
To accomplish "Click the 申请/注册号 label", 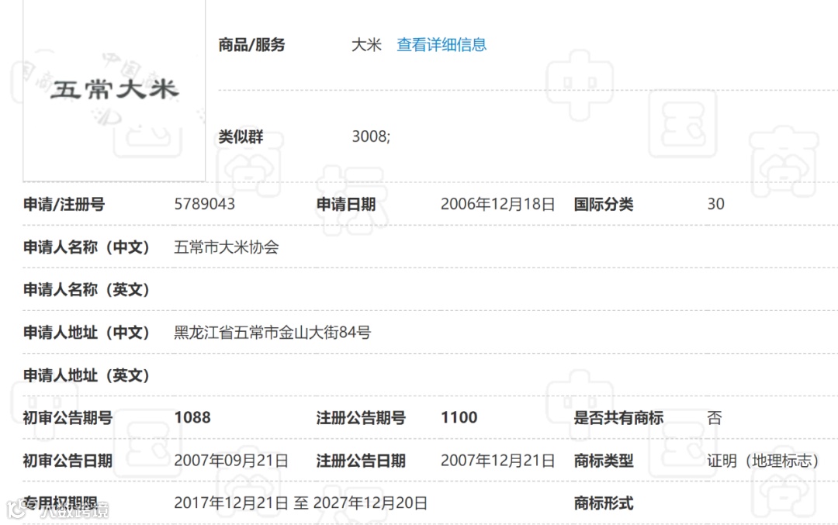I will [64, 204].
